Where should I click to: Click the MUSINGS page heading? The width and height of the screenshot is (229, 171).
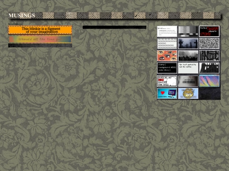coord(22,16)
